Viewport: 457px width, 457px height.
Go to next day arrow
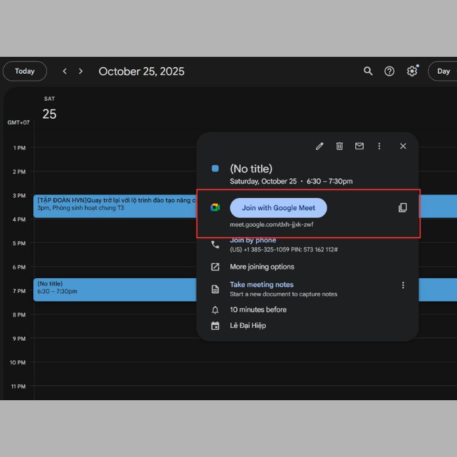[x=81, y=71]
